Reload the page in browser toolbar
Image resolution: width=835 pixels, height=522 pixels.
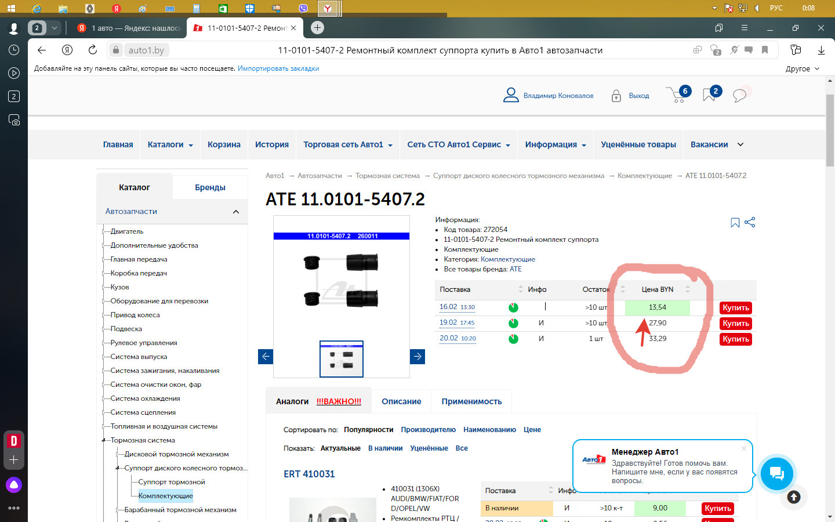(93, 50)
